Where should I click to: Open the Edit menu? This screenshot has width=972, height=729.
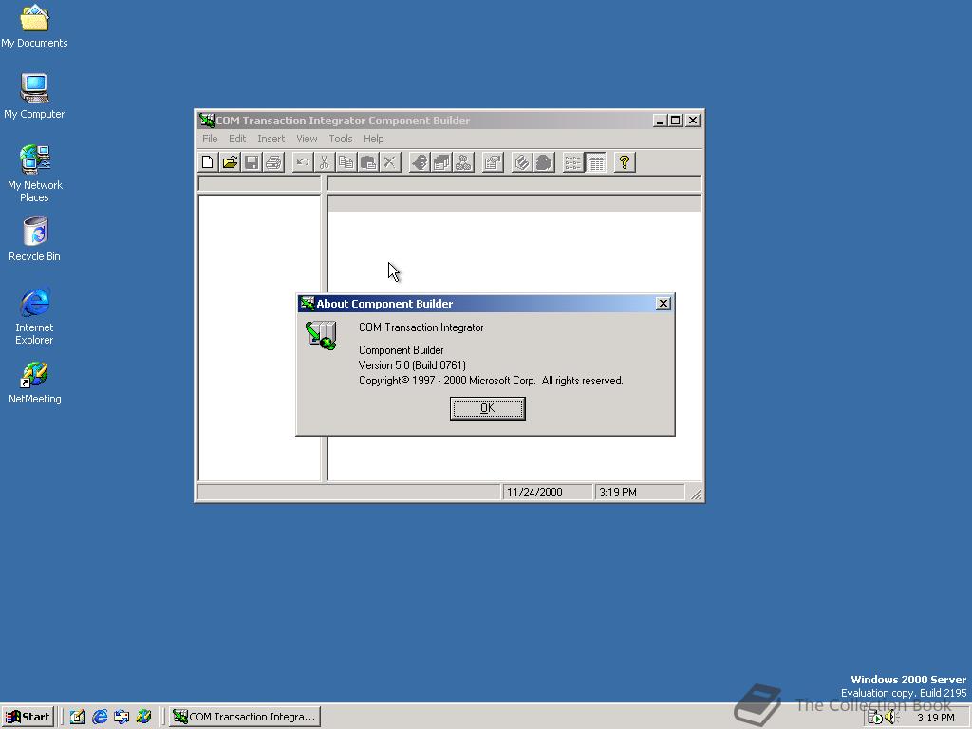237,139
